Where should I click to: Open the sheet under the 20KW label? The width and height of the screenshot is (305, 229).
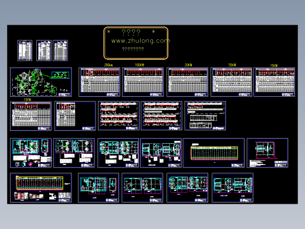tap(187, 82)
